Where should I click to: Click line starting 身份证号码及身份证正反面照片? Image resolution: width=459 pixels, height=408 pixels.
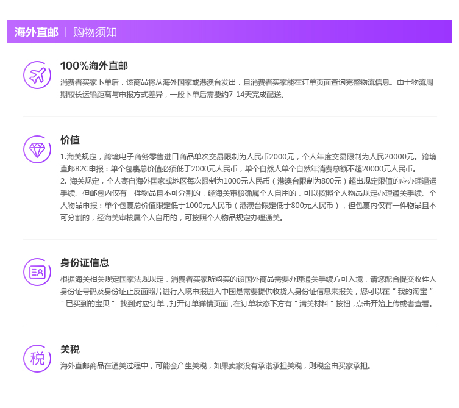pos(248,292)
